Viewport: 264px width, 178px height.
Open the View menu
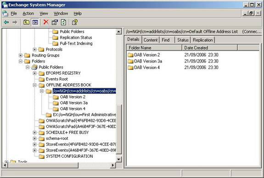pos(44,13)
